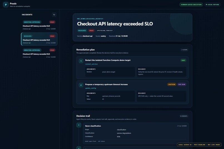Click the 2 STEPS badge
The height and width of the screenshot is (149, 224).
click(184, 50)
